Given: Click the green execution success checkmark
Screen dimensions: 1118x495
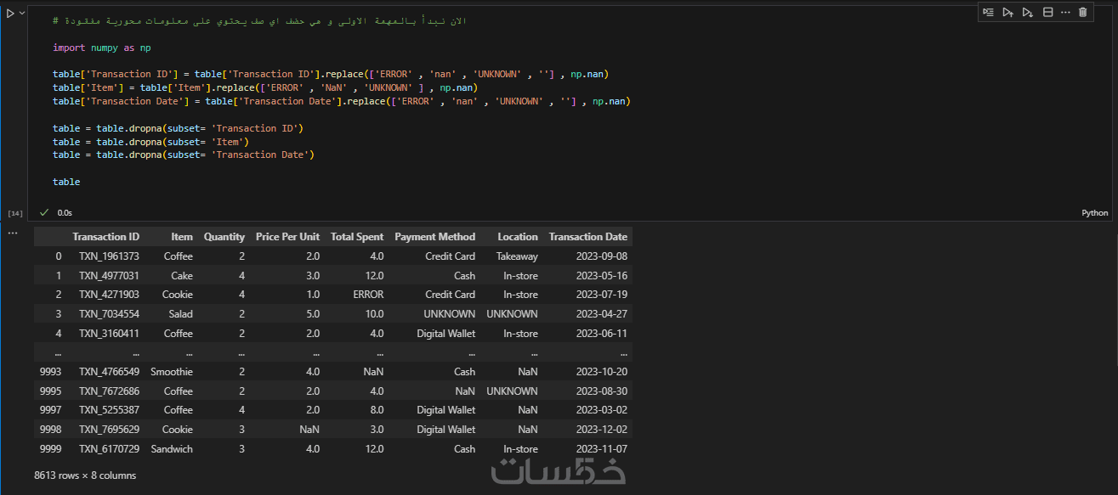Looking at the screenshot, I should point(44,212).
